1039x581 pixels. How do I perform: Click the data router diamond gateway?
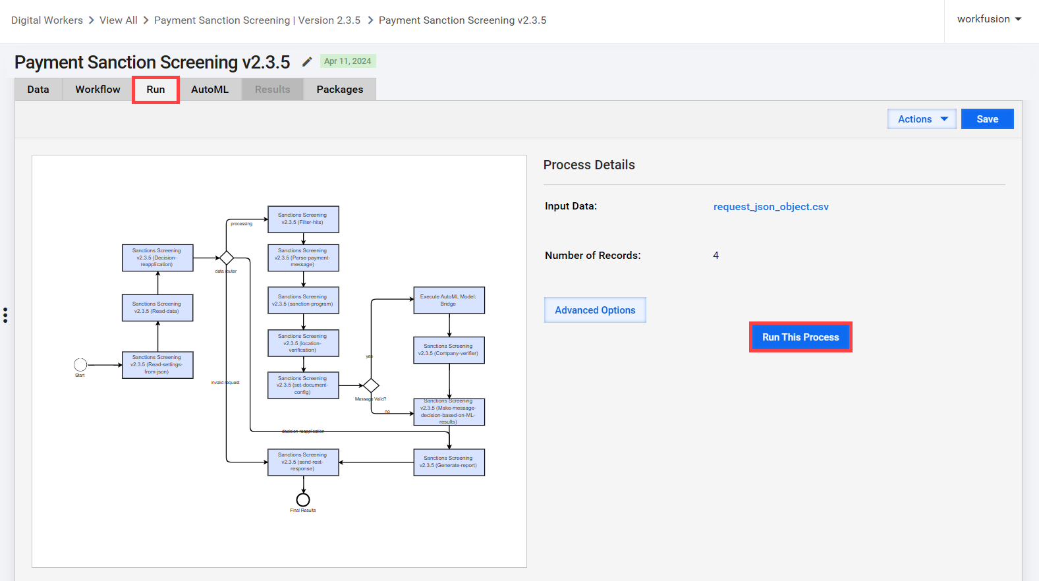tap(227, 258)
